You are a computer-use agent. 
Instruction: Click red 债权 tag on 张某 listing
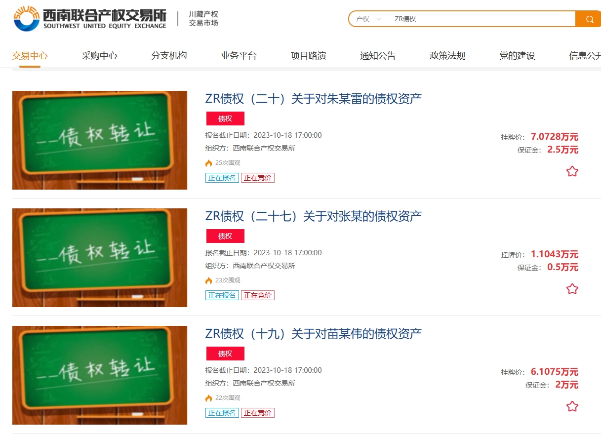tap(225, 236)
